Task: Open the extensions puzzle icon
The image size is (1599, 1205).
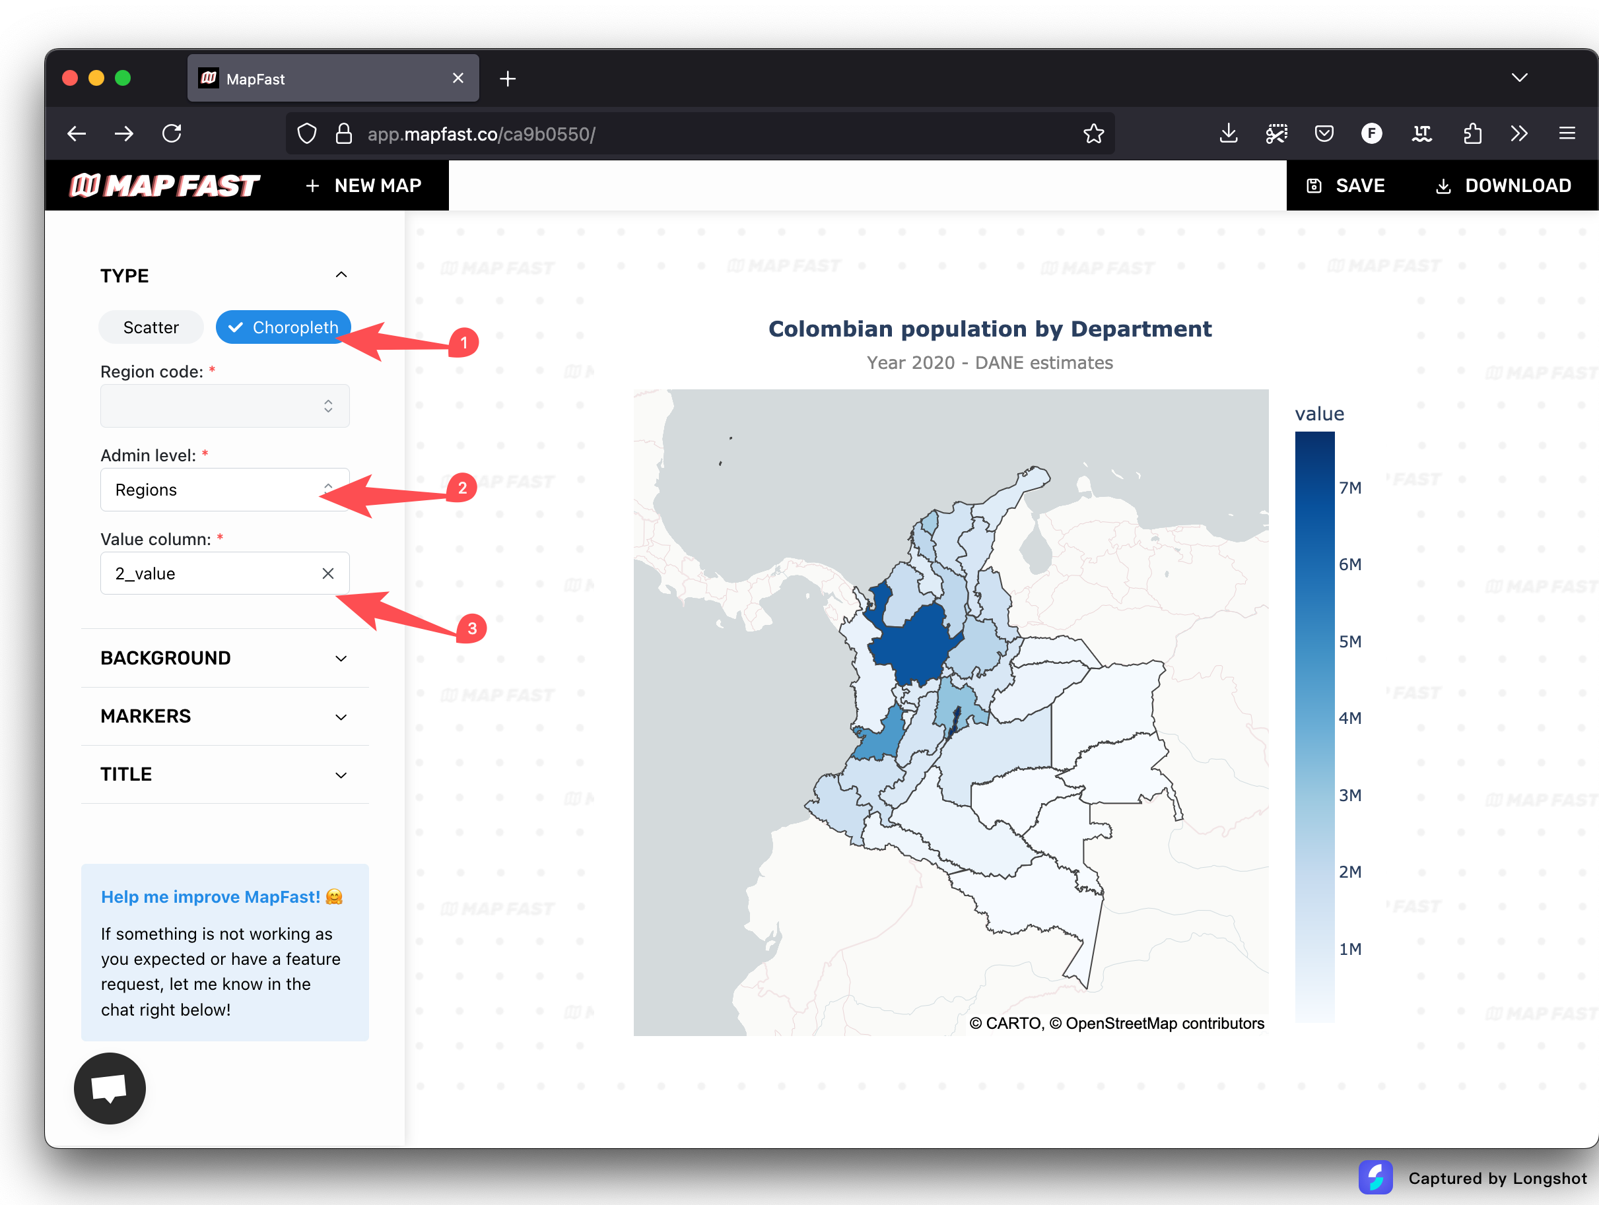Action: pyautogui.click(x=1472, y=134)
